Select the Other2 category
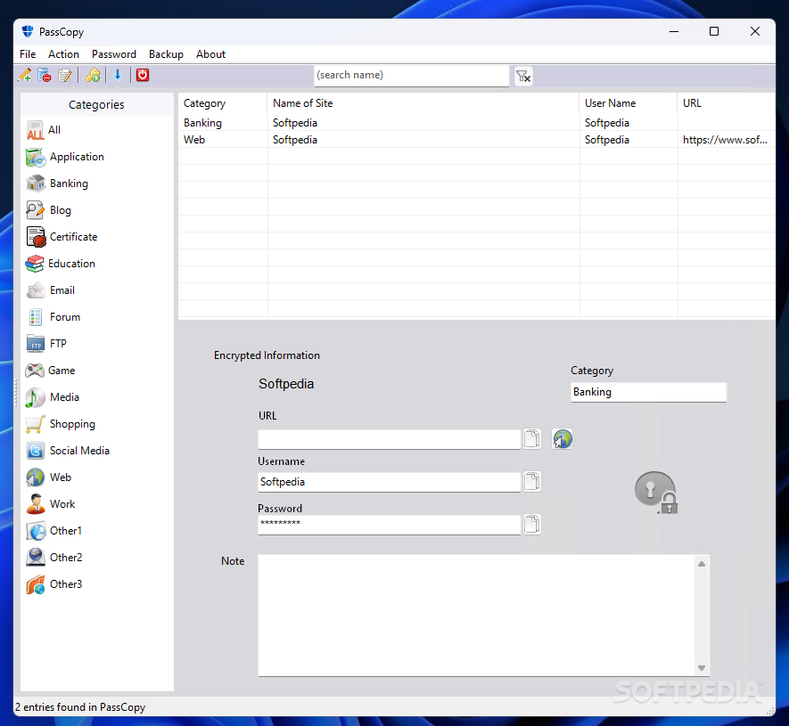 click(53, 558)
